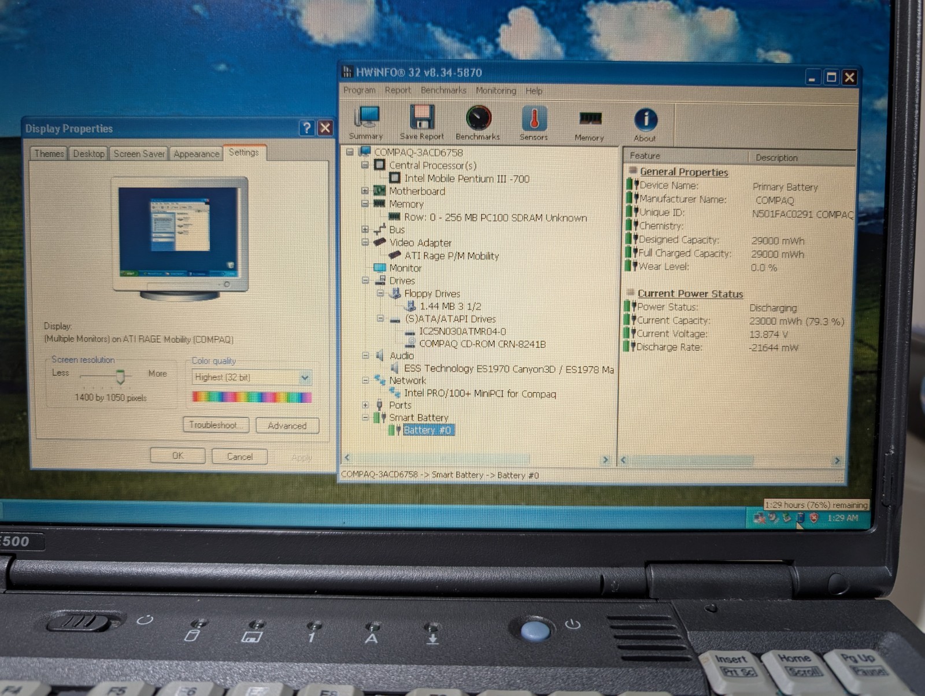Viewport: 925px width, 696px height.
Task: Open Sensors via the thermometer icon
Action: (534, 123)
